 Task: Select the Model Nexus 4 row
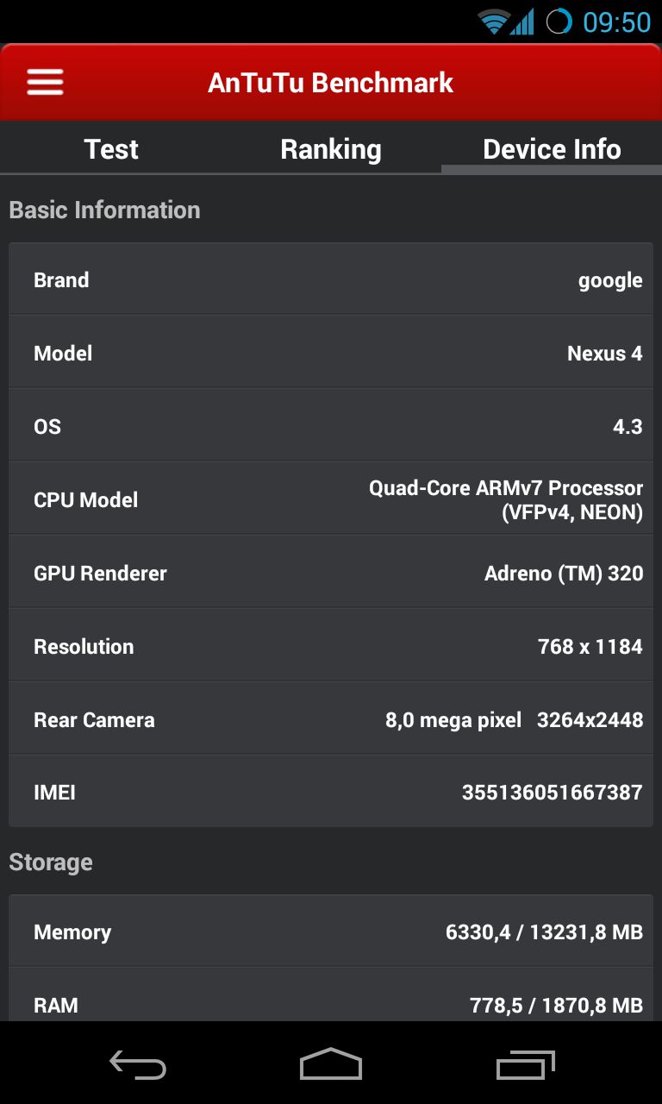tap(331, 353)
